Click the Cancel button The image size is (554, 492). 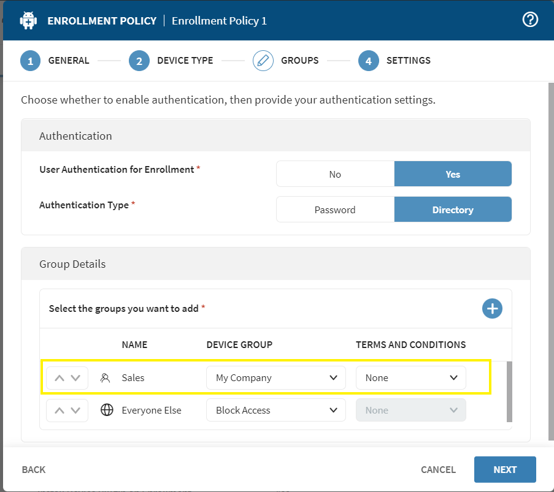click(x=438, y=469)
